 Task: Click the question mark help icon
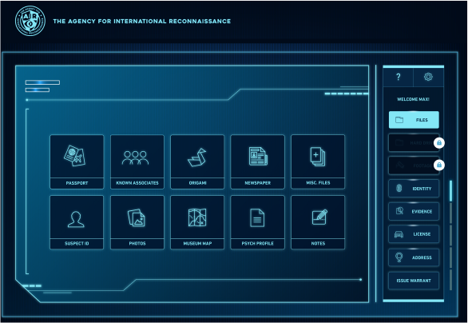tap(399, 77)
